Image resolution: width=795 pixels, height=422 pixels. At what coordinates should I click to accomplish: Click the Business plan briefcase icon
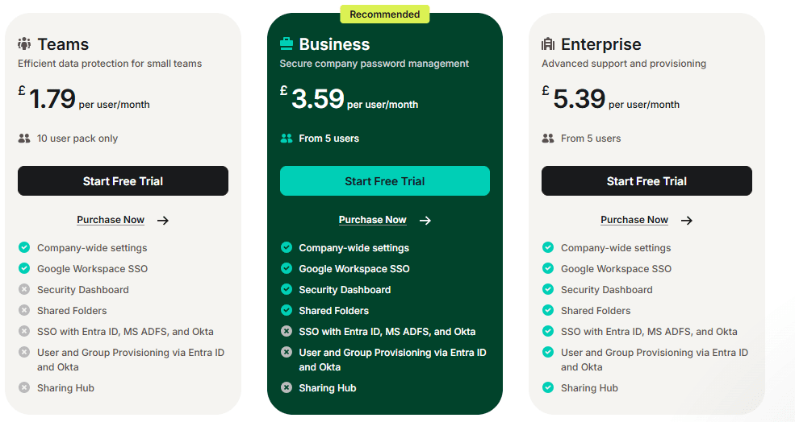(287, 44)
